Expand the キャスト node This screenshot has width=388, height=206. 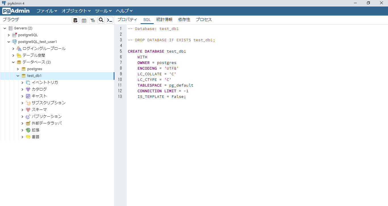pos(22,96)
